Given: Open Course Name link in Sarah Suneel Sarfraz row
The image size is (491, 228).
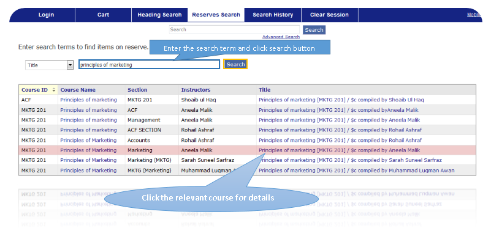Looking at the screenshot, I should coord(88,160).
